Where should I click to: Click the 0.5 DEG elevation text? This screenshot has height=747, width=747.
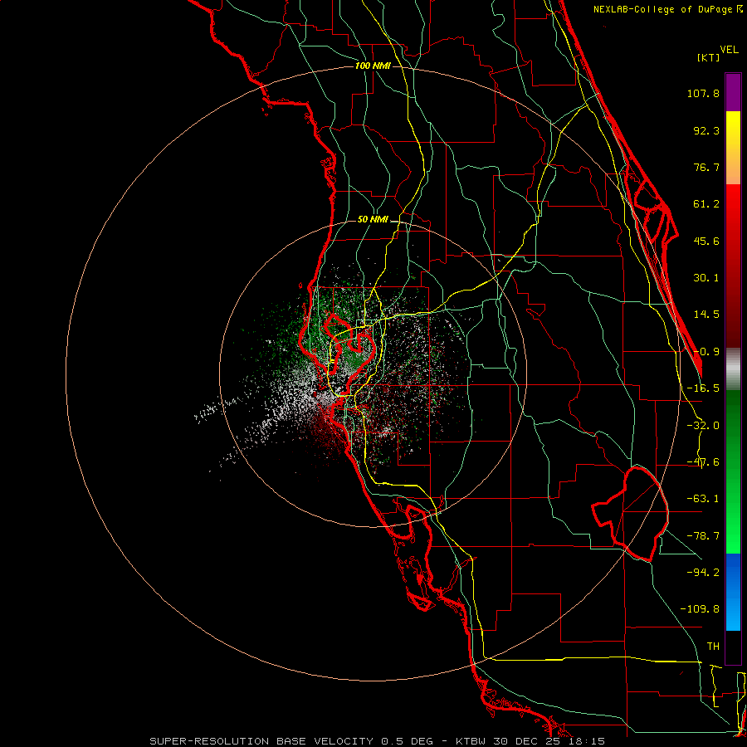[407, 741]
